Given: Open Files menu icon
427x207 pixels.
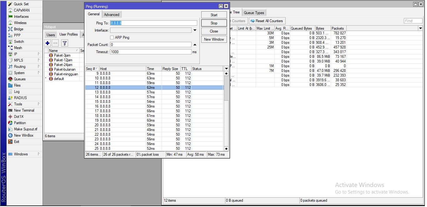Looking at the screenshot, I should 11,85.
